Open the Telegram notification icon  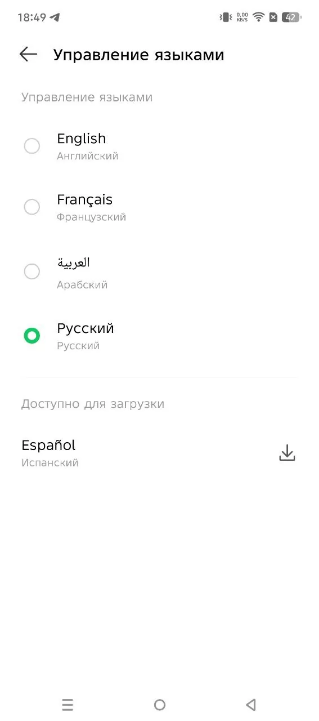[55, 17]
